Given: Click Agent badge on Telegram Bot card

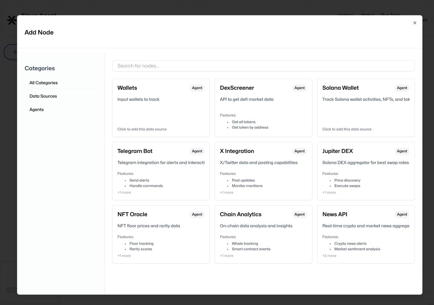Looking at the screenshot, I should [x=197, y=151].
